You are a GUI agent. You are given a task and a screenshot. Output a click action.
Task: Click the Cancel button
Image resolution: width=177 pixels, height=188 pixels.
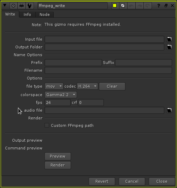[x=132, y=181]
